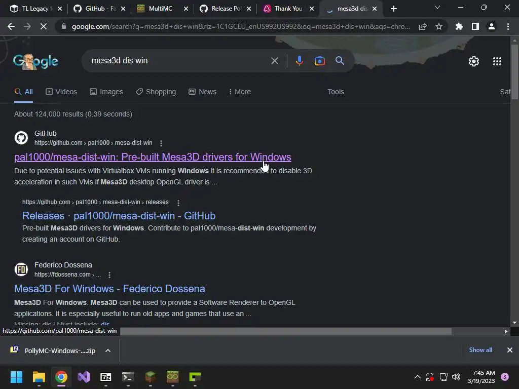Open options for the releases sub-result

click(x=178, y=203)
